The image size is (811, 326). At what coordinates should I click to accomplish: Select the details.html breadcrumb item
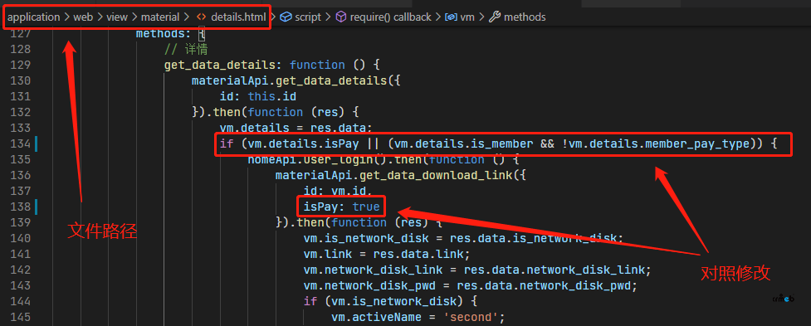238,17
